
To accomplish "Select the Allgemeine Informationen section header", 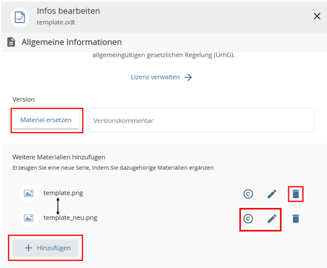I will (71, 42).
